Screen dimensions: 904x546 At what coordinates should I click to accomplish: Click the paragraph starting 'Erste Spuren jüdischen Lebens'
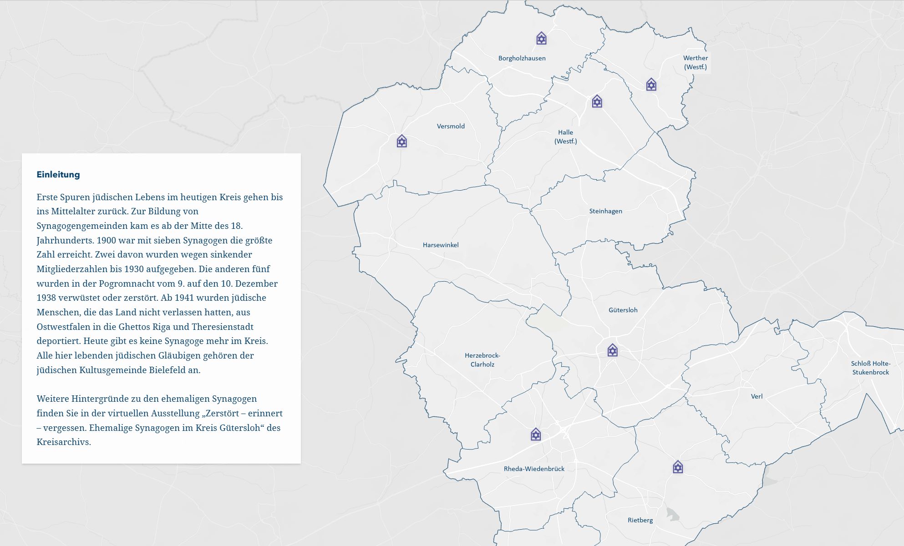(160, 283)
